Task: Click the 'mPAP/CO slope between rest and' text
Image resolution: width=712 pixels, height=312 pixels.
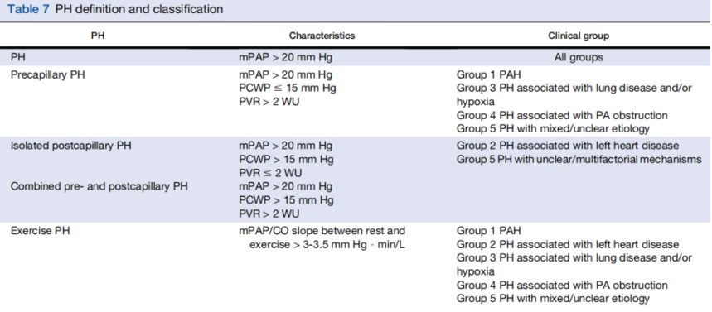Action: point(322,231)
